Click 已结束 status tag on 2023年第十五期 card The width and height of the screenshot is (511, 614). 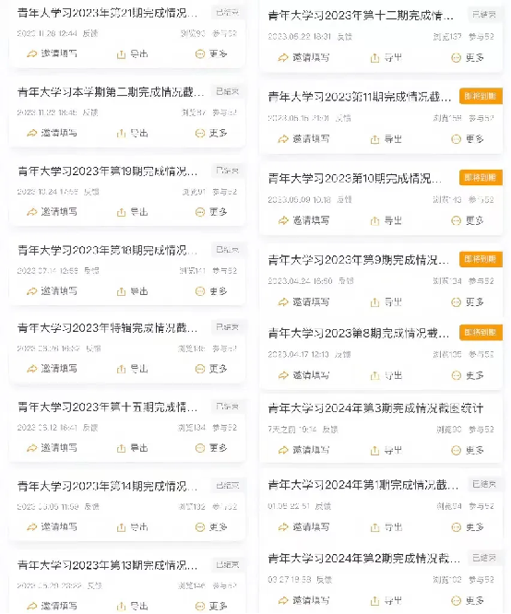[227, 407]
